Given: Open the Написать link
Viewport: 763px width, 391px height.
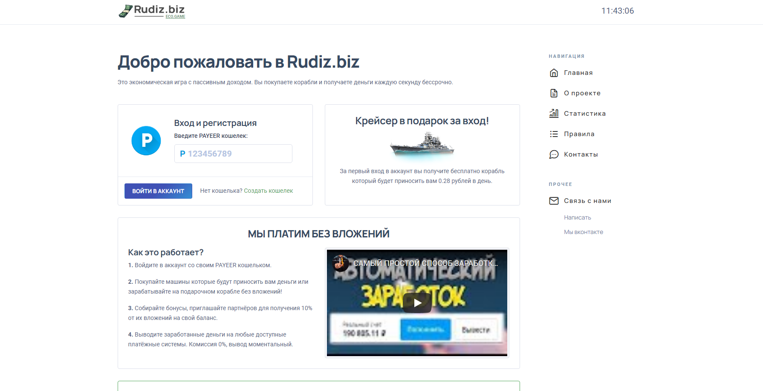Looking at the screenshot, I should 578,217.
